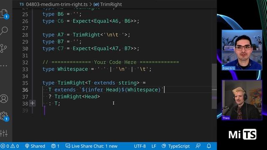Open the Search magnifier in activity bar
Viewport: 267px width, 150px height.
tap(4, 31)
